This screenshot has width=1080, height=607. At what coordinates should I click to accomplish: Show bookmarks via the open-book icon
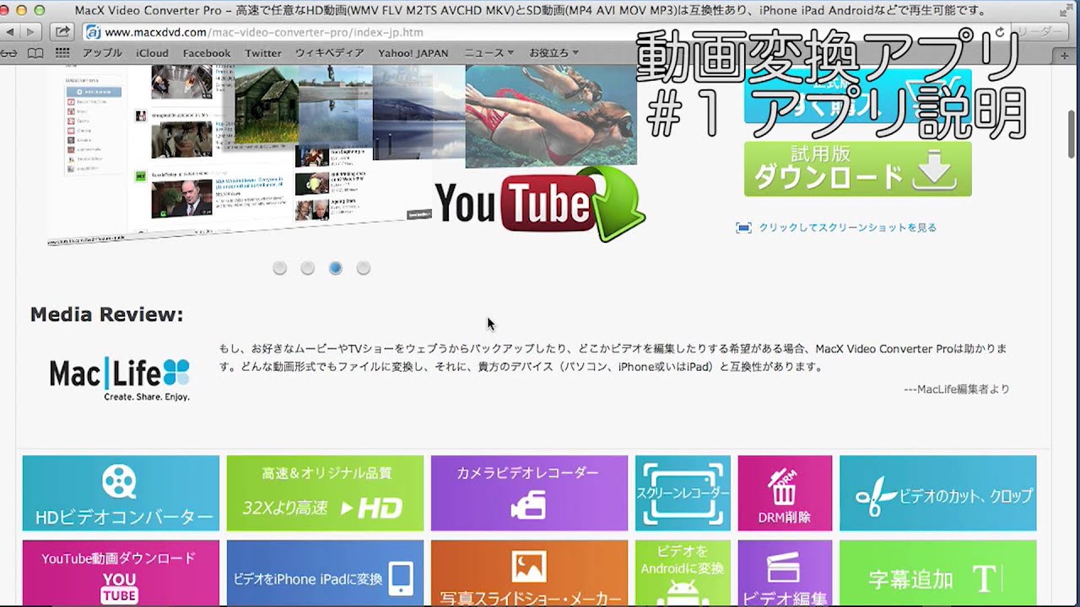35,53
